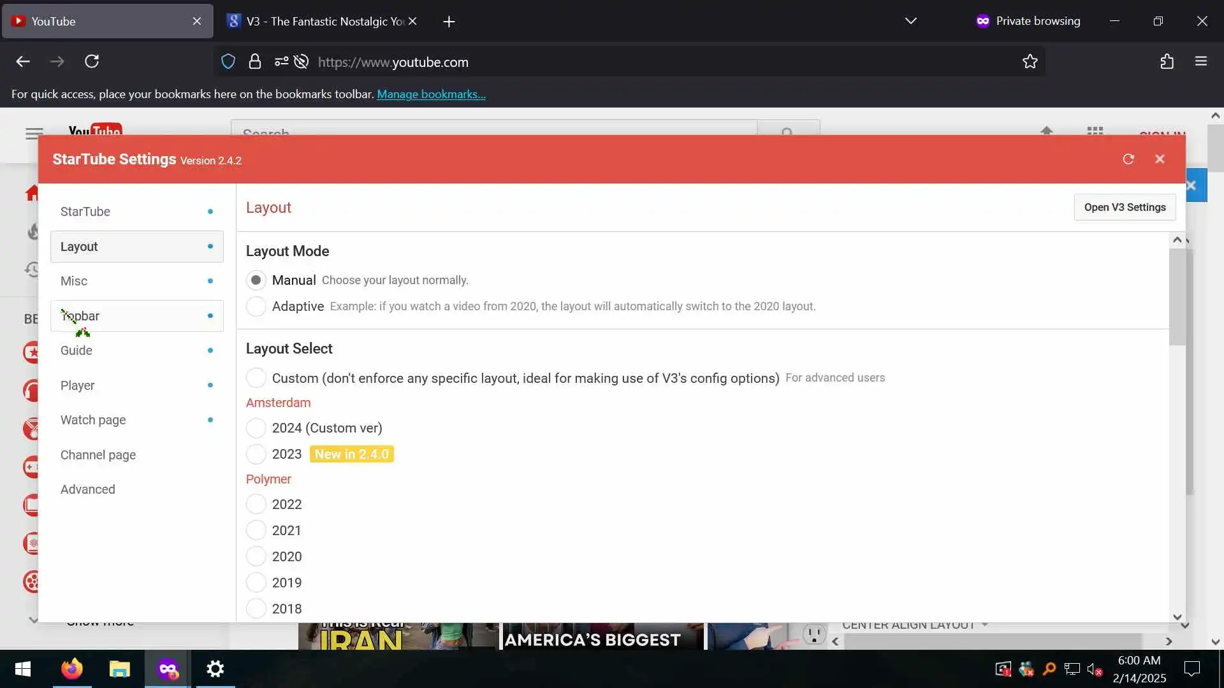Open Firefox application hamburger menu
The width and height of the screenshot is (1224, 688).
pyautogui.click(x=1201, y=62)
